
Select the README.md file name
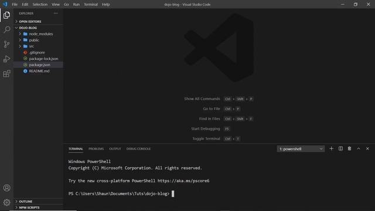(39, 71)
